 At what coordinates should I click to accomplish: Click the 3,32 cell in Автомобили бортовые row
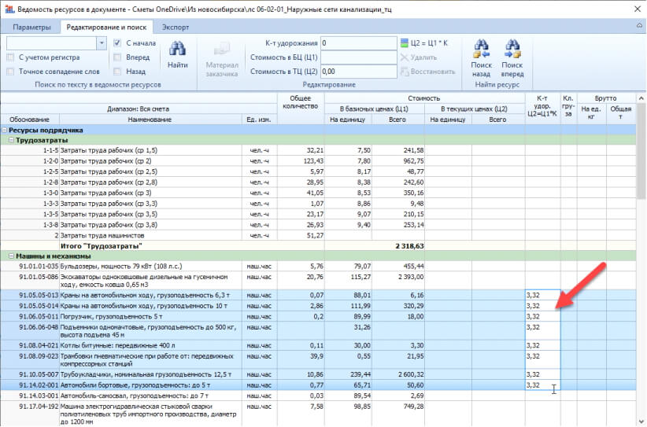click(542, 385)
